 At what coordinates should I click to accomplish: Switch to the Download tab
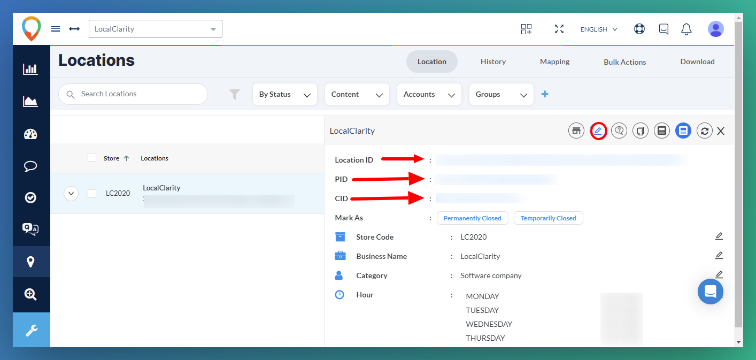click(697, 62)
